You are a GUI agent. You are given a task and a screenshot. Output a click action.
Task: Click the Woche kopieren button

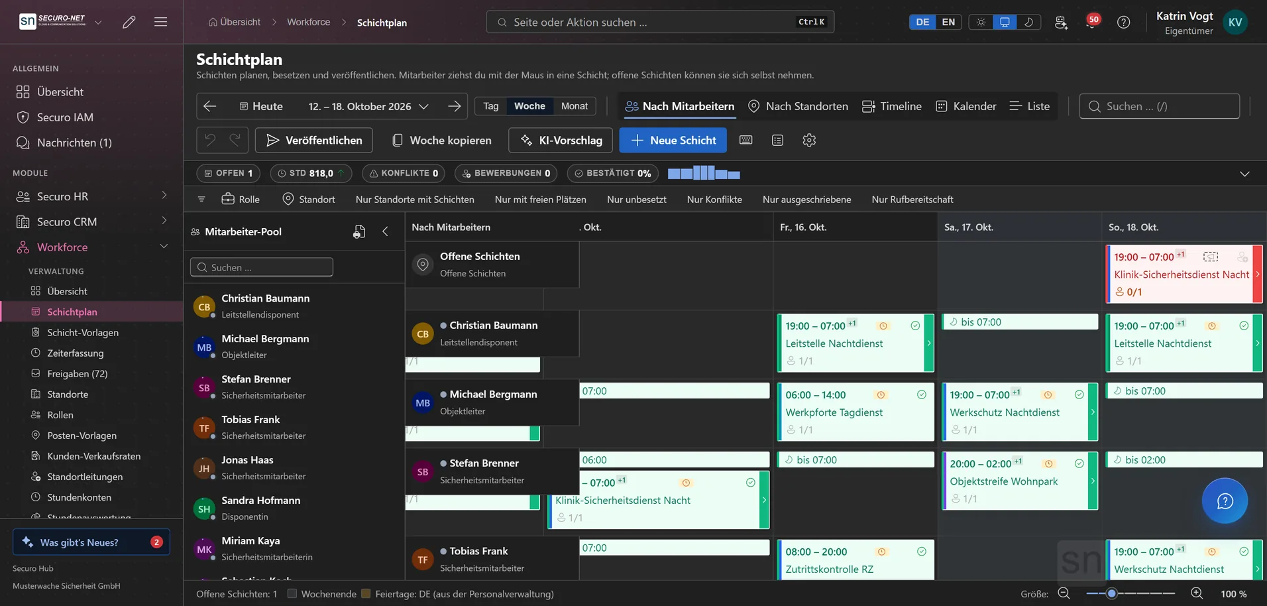coord(442,140)
